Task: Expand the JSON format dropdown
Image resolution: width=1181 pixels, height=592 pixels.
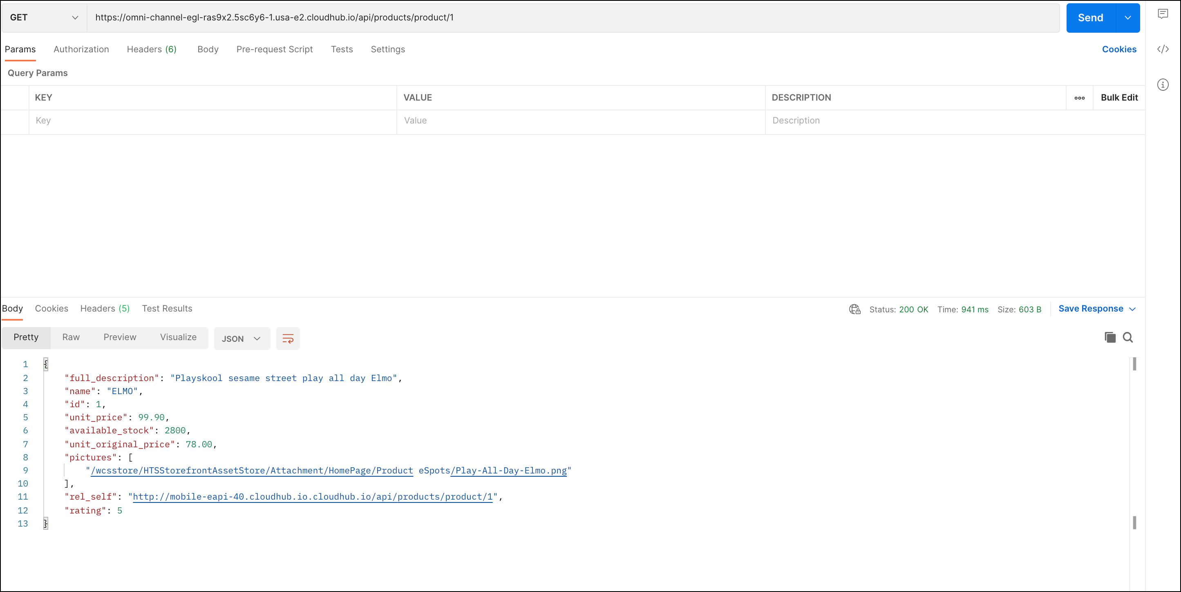Action: (242, 339)
